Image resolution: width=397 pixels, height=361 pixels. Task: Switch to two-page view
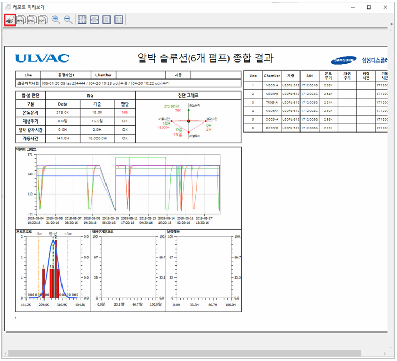(x=119, y=20)
